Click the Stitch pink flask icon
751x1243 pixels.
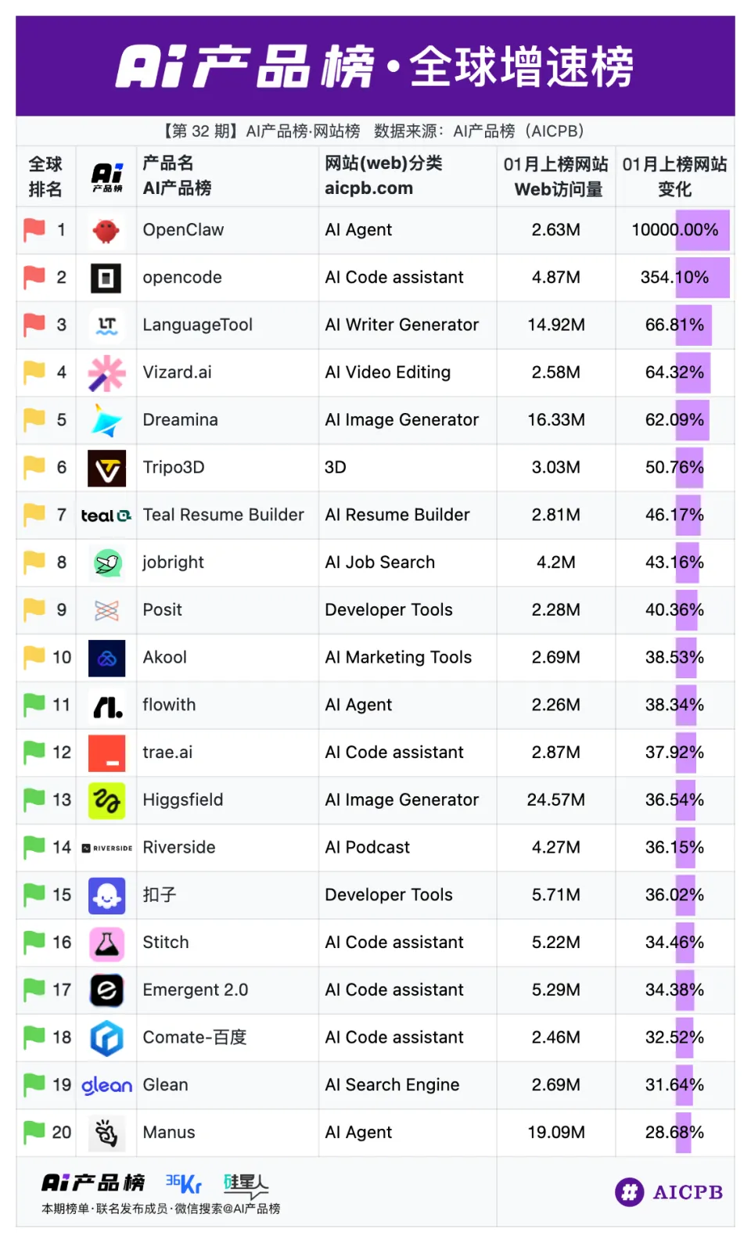106,943
